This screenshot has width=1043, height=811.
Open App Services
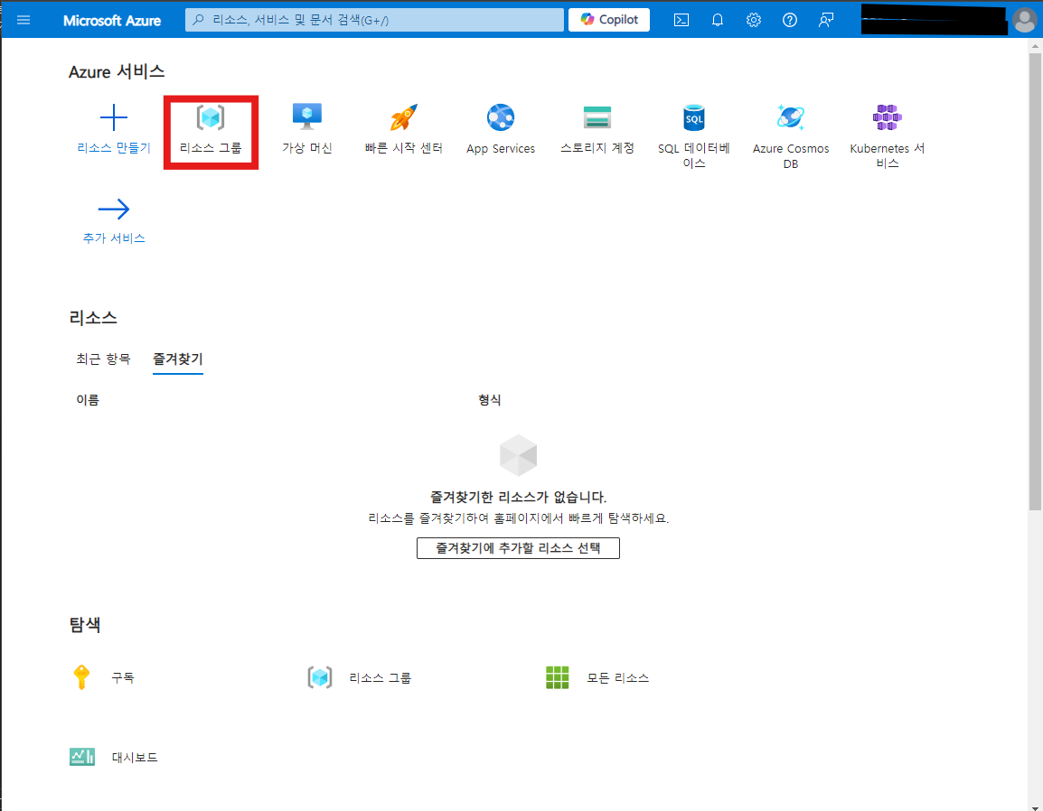(x=500, y=130)
